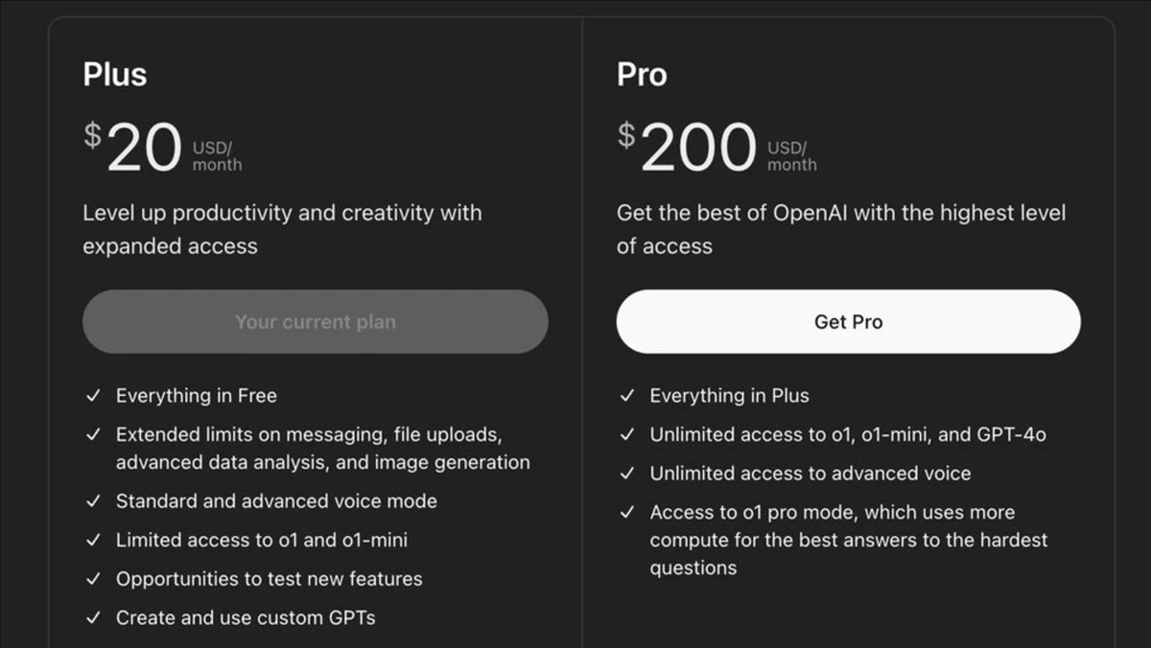This screenshot has width=1151, height=648.
Task: Click checkmark beside Opportunities to test new features
Action: pyautogui.click(x=93, y=579)
